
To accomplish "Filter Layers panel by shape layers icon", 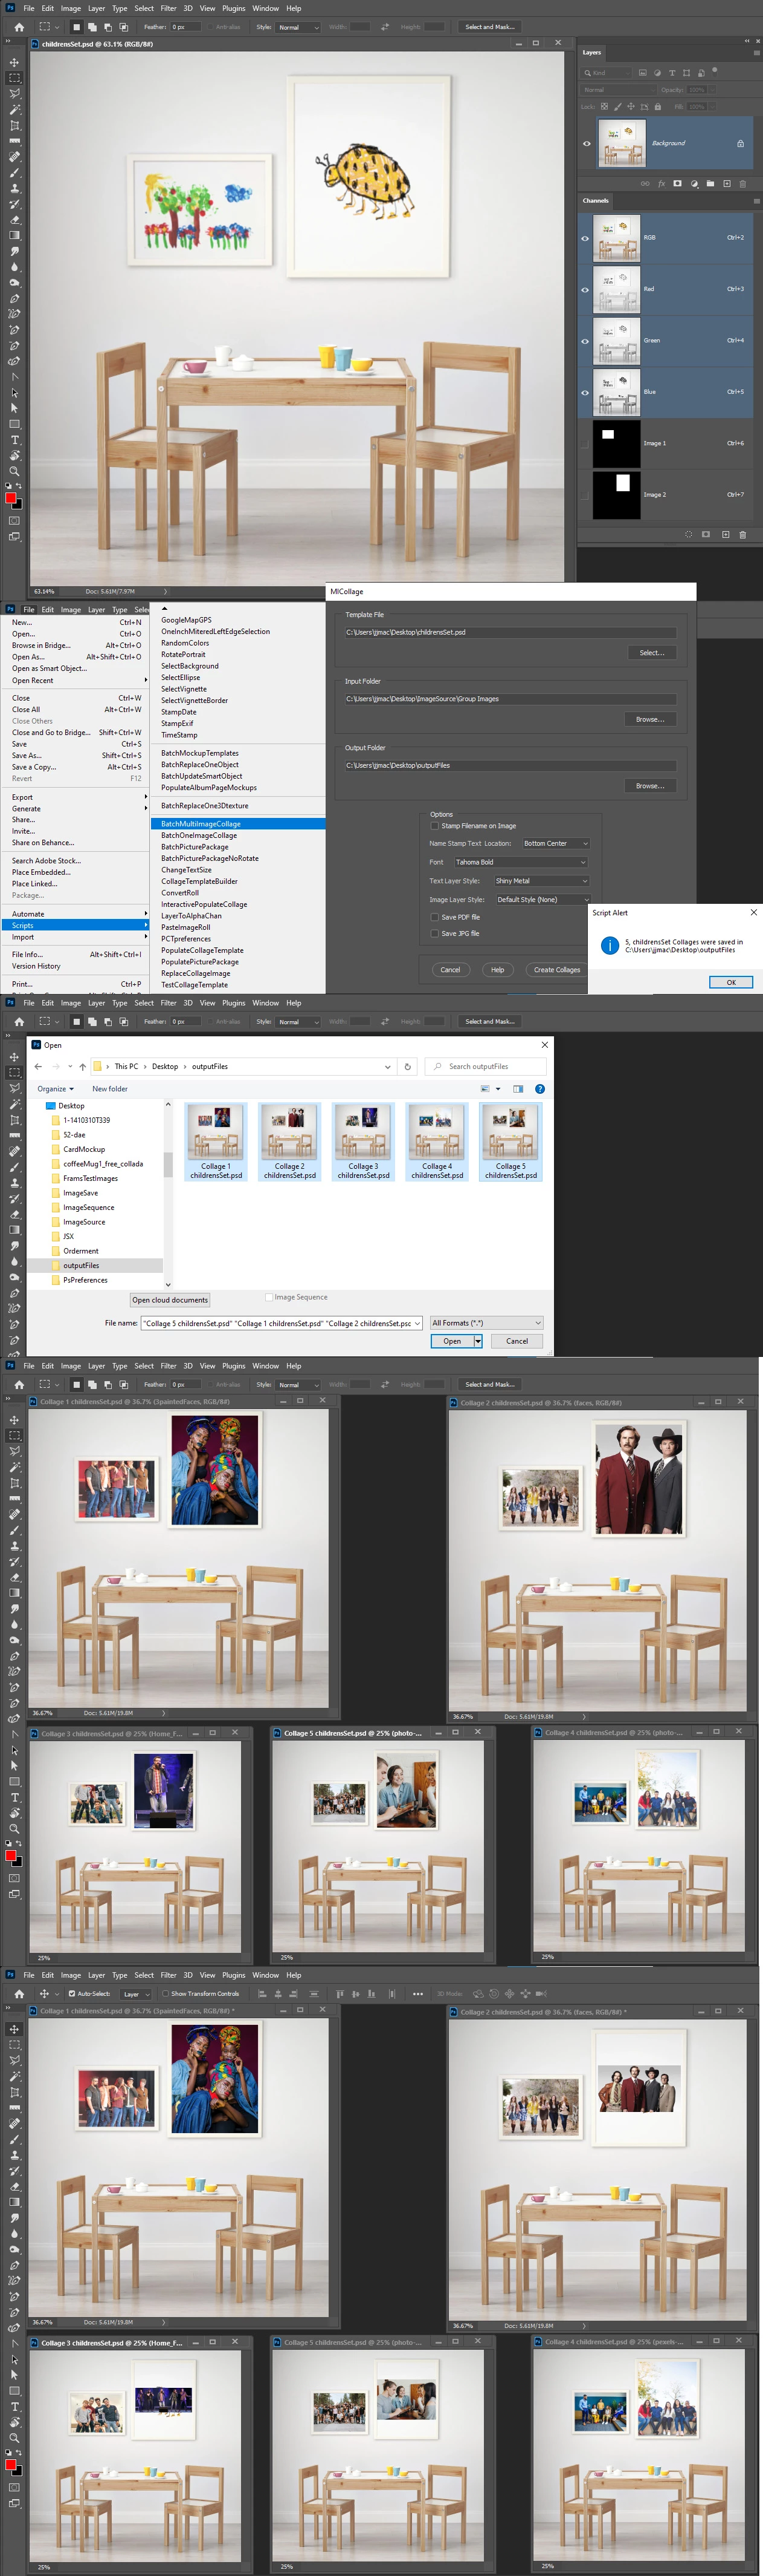I will click(687, 73).
